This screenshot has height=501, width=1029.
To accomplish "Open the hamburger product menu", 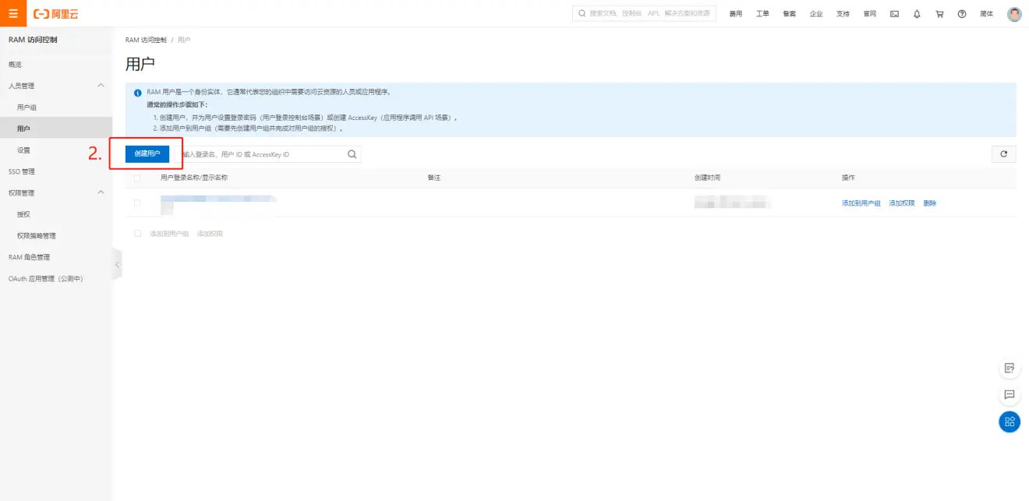I will pos(12,13).
